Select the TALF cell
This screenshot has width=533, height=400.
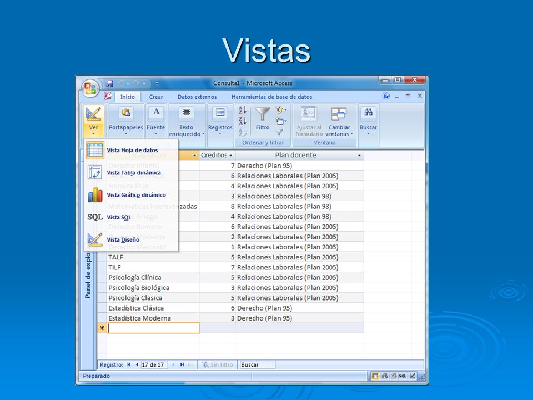tap(153, 257)
